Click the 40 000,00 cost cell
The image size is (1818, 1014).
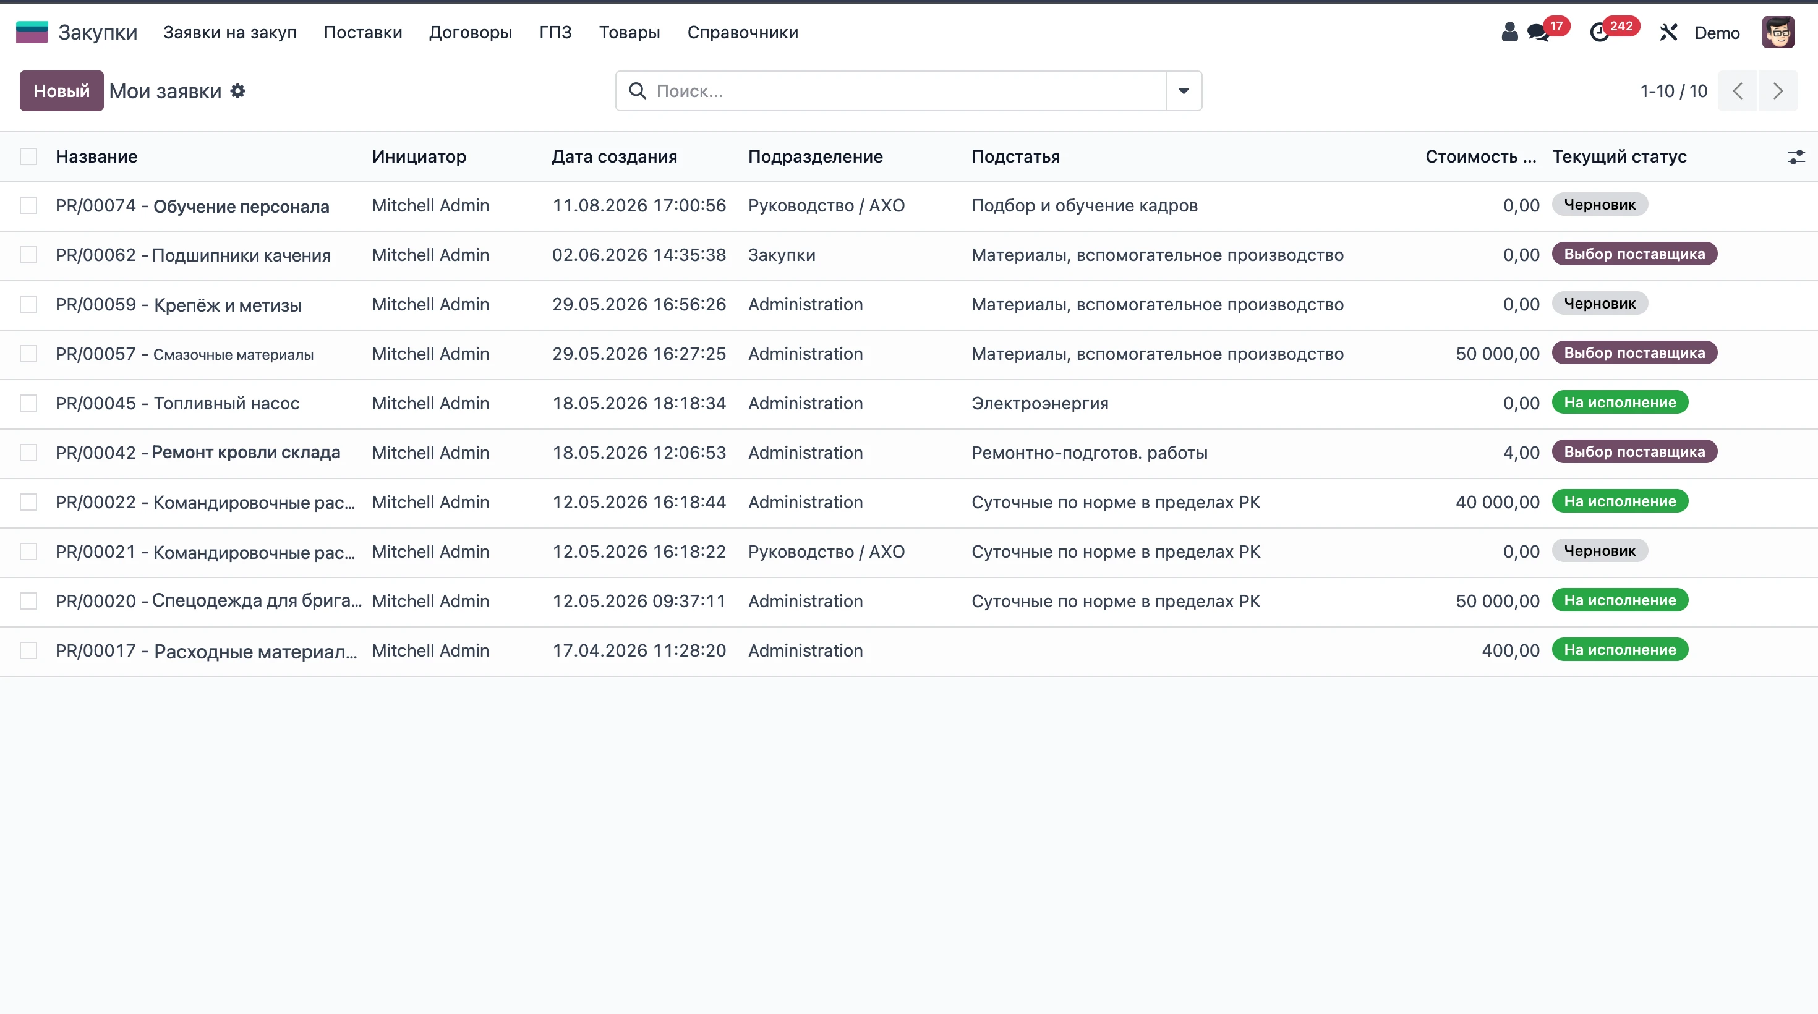[x=1498, y=503]
